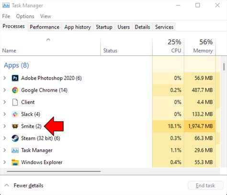Expand the Google Chrome process group
The height and width of the screenshot is (195, 227).
(5, 90)
